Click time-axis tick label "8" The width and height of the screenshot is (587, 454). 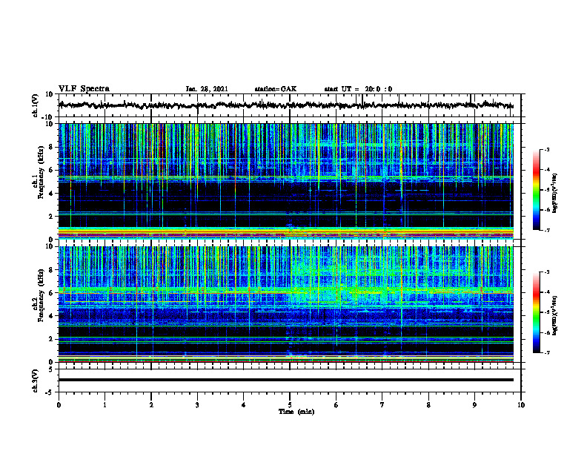[x=428, y=405]
